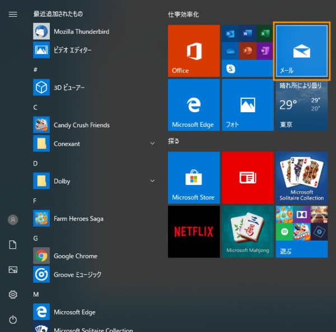The height and width of the screenshot is (332, 336).
Task: Jump via the G letter header
Action: click(36, 238)
